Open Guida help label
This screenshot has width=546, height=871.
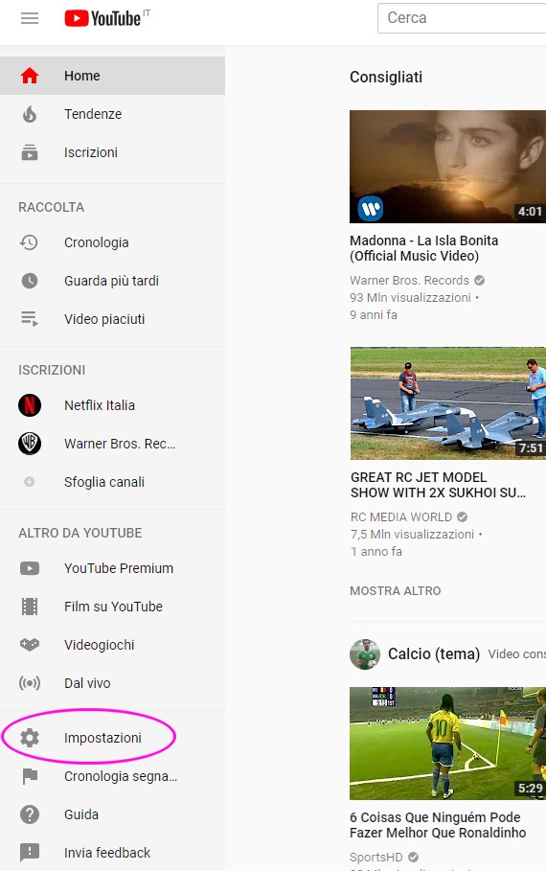pos(81,814)
